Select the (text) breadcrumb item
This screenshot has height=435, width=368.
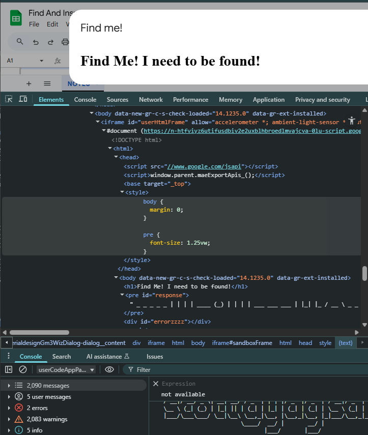pyautogui.click(x=346, y=343)
